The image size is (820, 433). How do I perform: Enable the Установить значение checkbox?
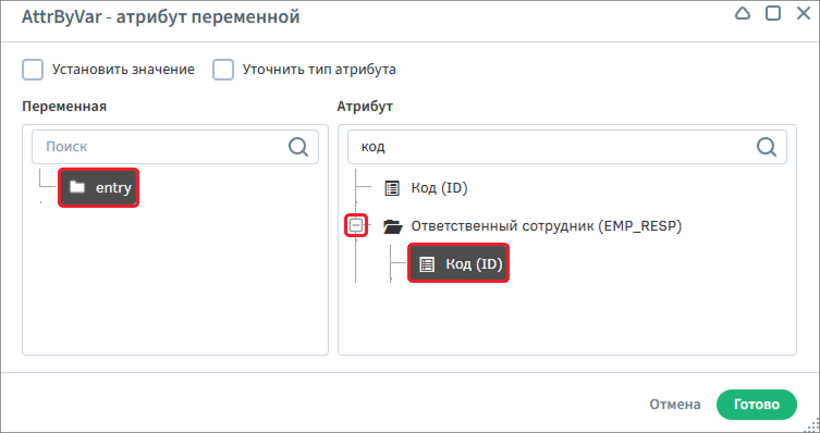coord(33,70)
